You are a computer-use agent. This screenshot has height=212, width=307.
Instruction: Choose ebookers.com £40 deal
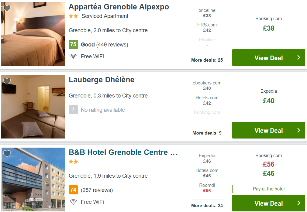point(207,86)
